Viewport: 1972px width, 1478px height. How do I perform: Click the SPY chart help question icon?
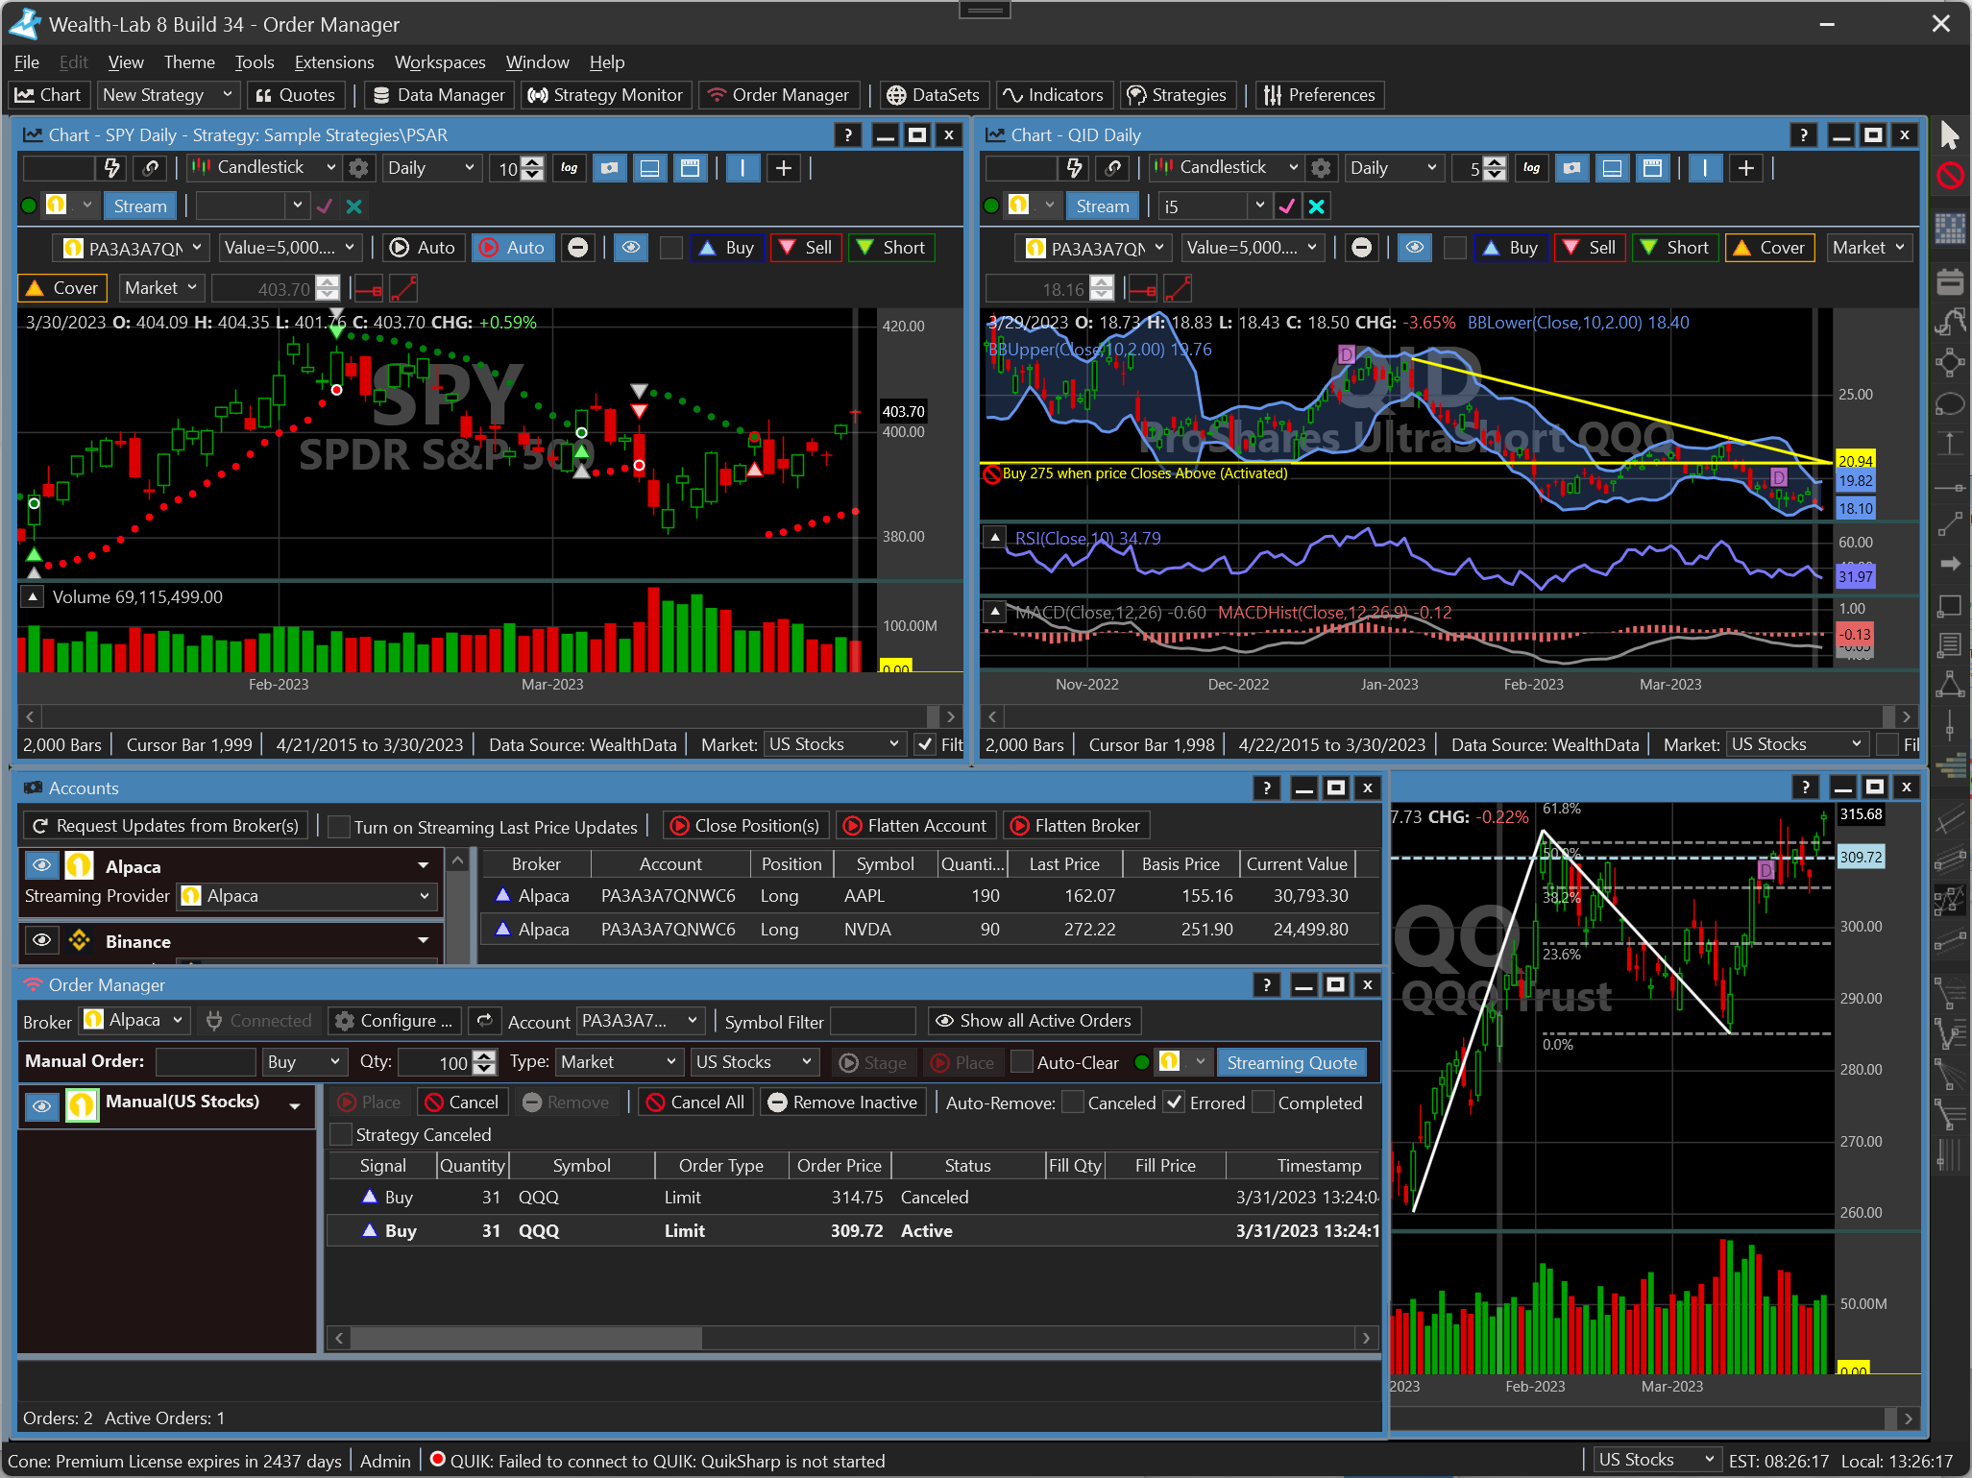coord(847,135)
